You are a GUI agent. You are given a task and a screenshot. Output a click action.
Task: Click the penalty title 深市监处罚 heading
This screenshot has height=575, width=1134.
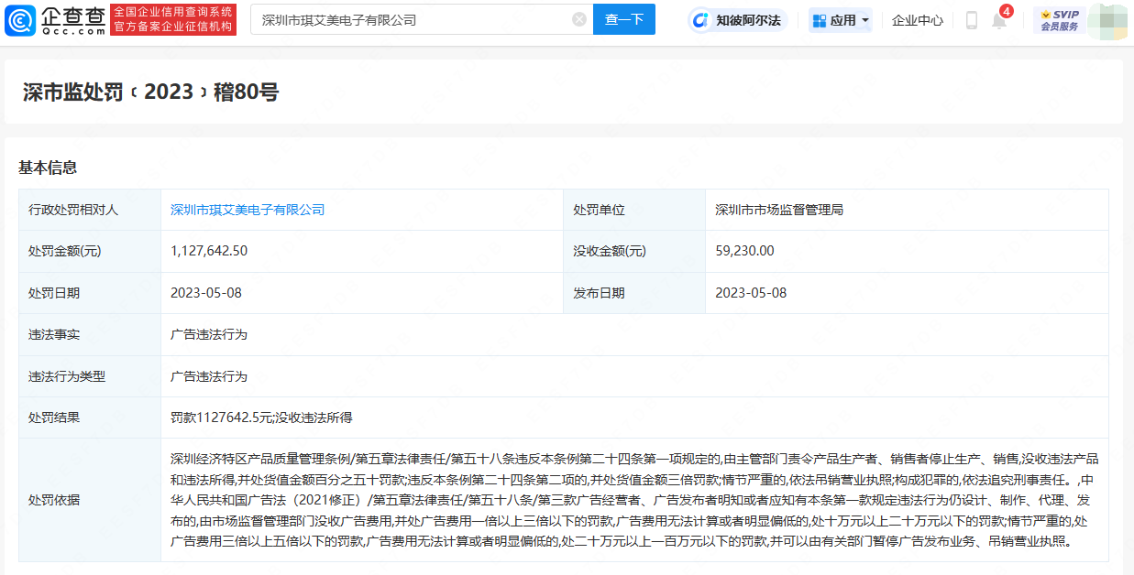[x=150, y=92]
